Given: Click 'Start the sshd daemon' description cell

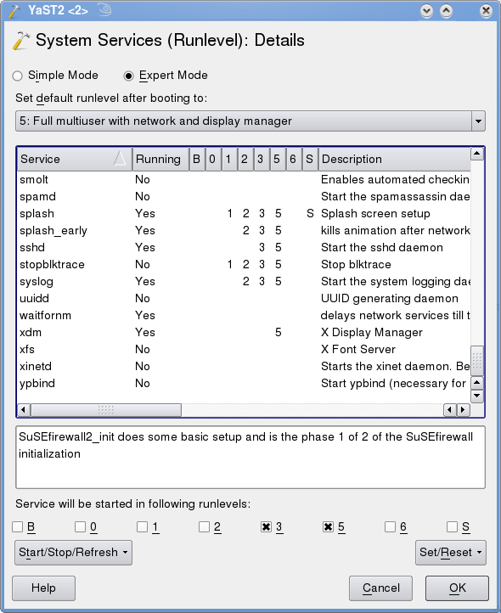Looking at the screenshot, I should 382,247.
